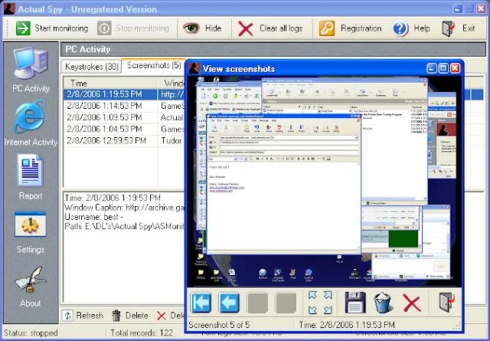
Task: Select row 2/8/2006 1:09:53 PM
Action: [124, 117]
